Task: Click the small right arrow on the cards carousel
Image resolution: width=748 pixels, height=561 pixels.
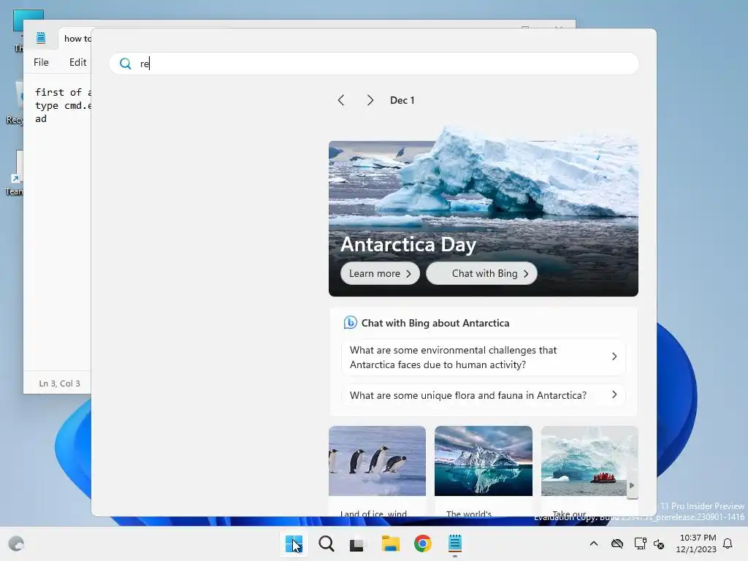Action: (632, 486)
